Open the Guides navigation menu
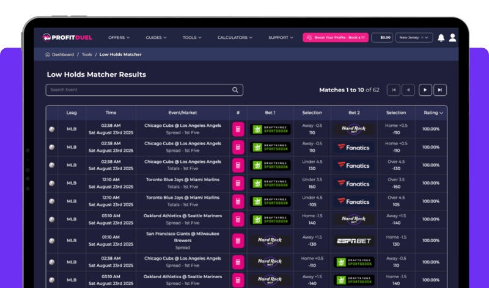This screenshot has width=489, height=288. pos(156,38)
